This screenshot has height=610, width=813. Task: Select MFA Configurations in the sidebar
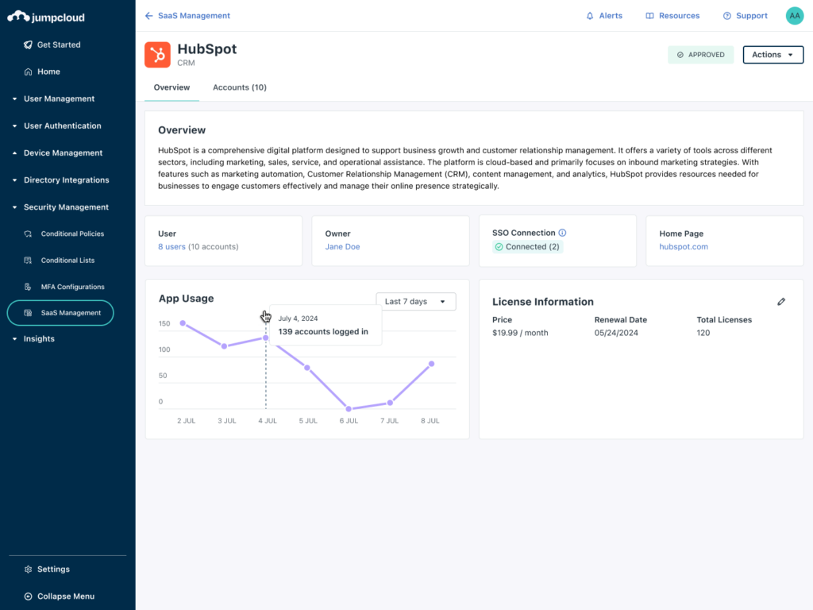coord(71,286)
